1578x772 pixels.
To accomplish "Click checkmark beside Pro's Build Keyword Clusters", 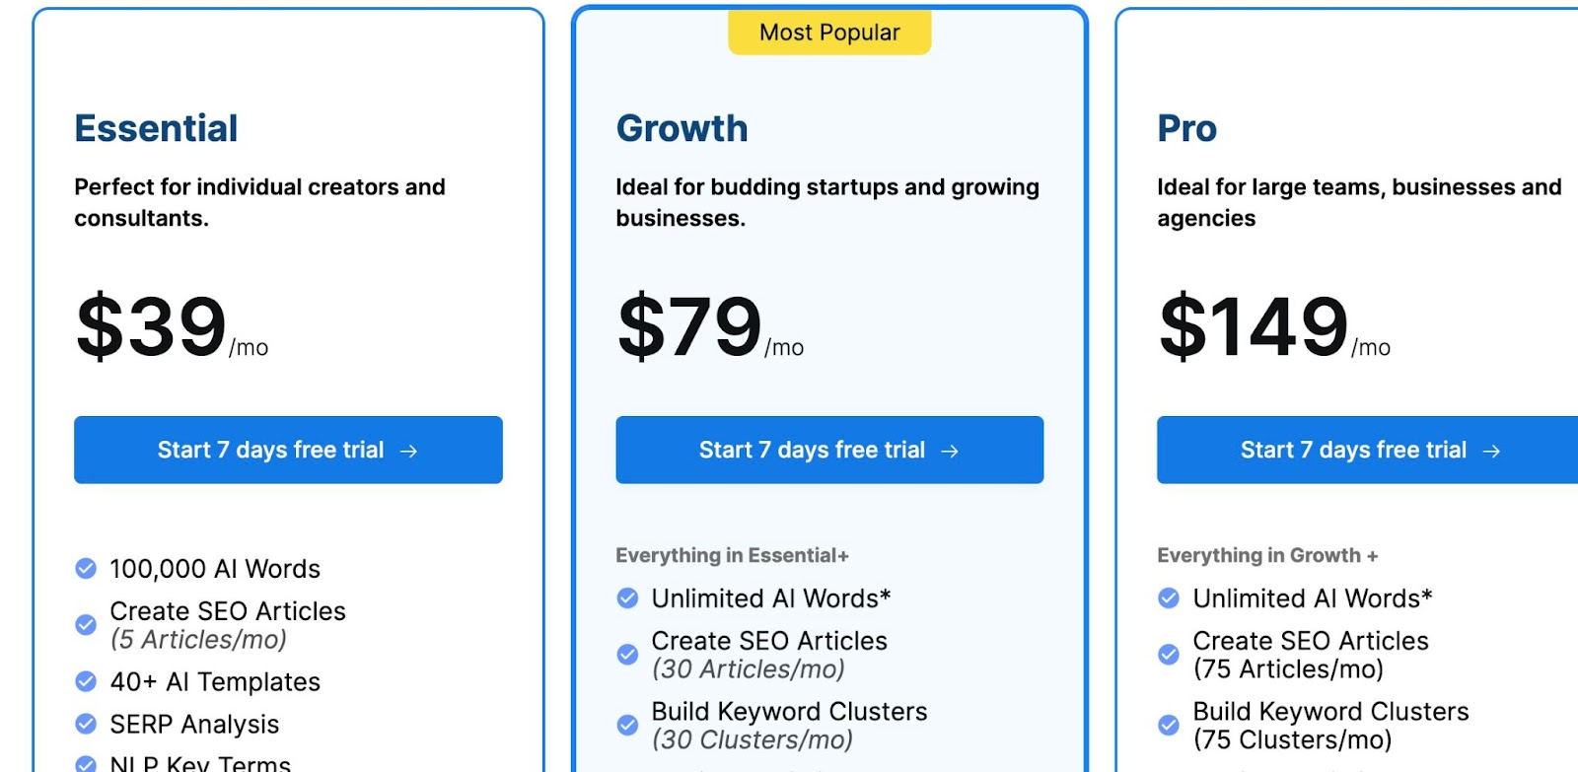I will (1169, 726).
